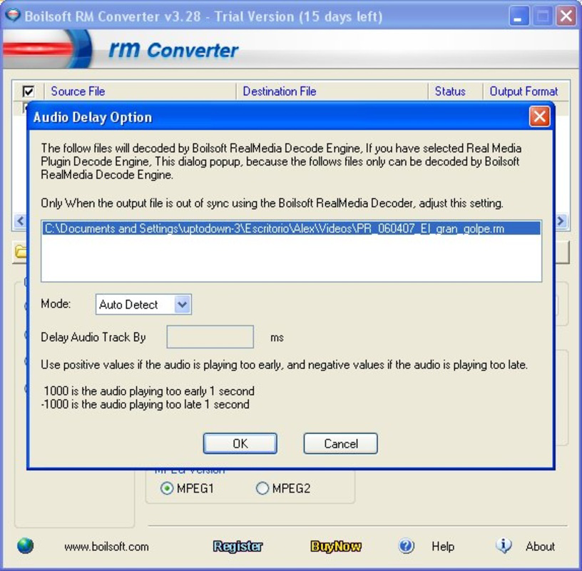The height and width of the screenshot is (571, 582).
Task: Click the list scroll left arrow
Action: tap(20, 221)
